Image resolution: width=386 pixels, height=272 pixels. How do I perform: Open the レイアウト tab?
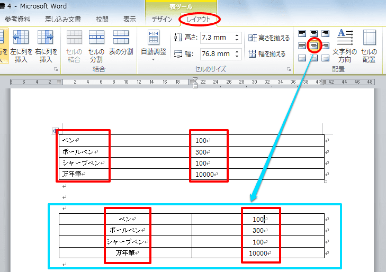199,20
